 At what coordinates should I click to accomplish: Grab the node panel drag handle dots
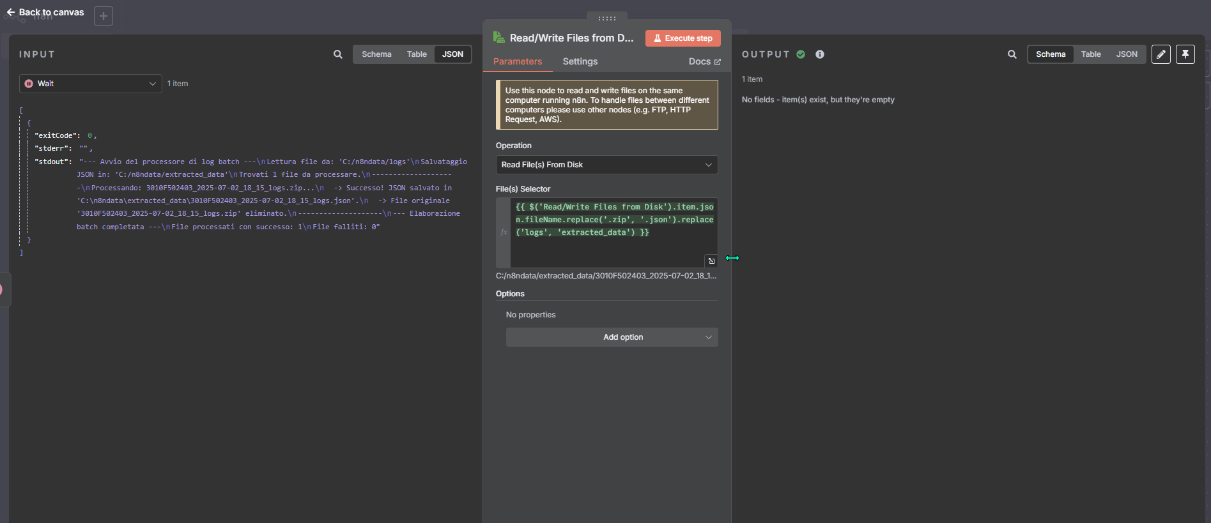pos(607,18)
